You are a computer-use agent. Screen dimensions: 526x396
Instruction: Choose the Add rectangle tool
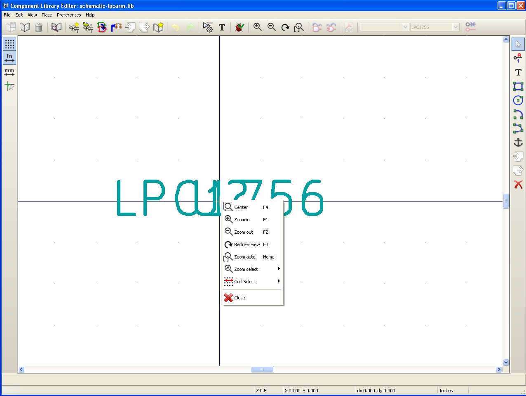[x=518, y=86]
